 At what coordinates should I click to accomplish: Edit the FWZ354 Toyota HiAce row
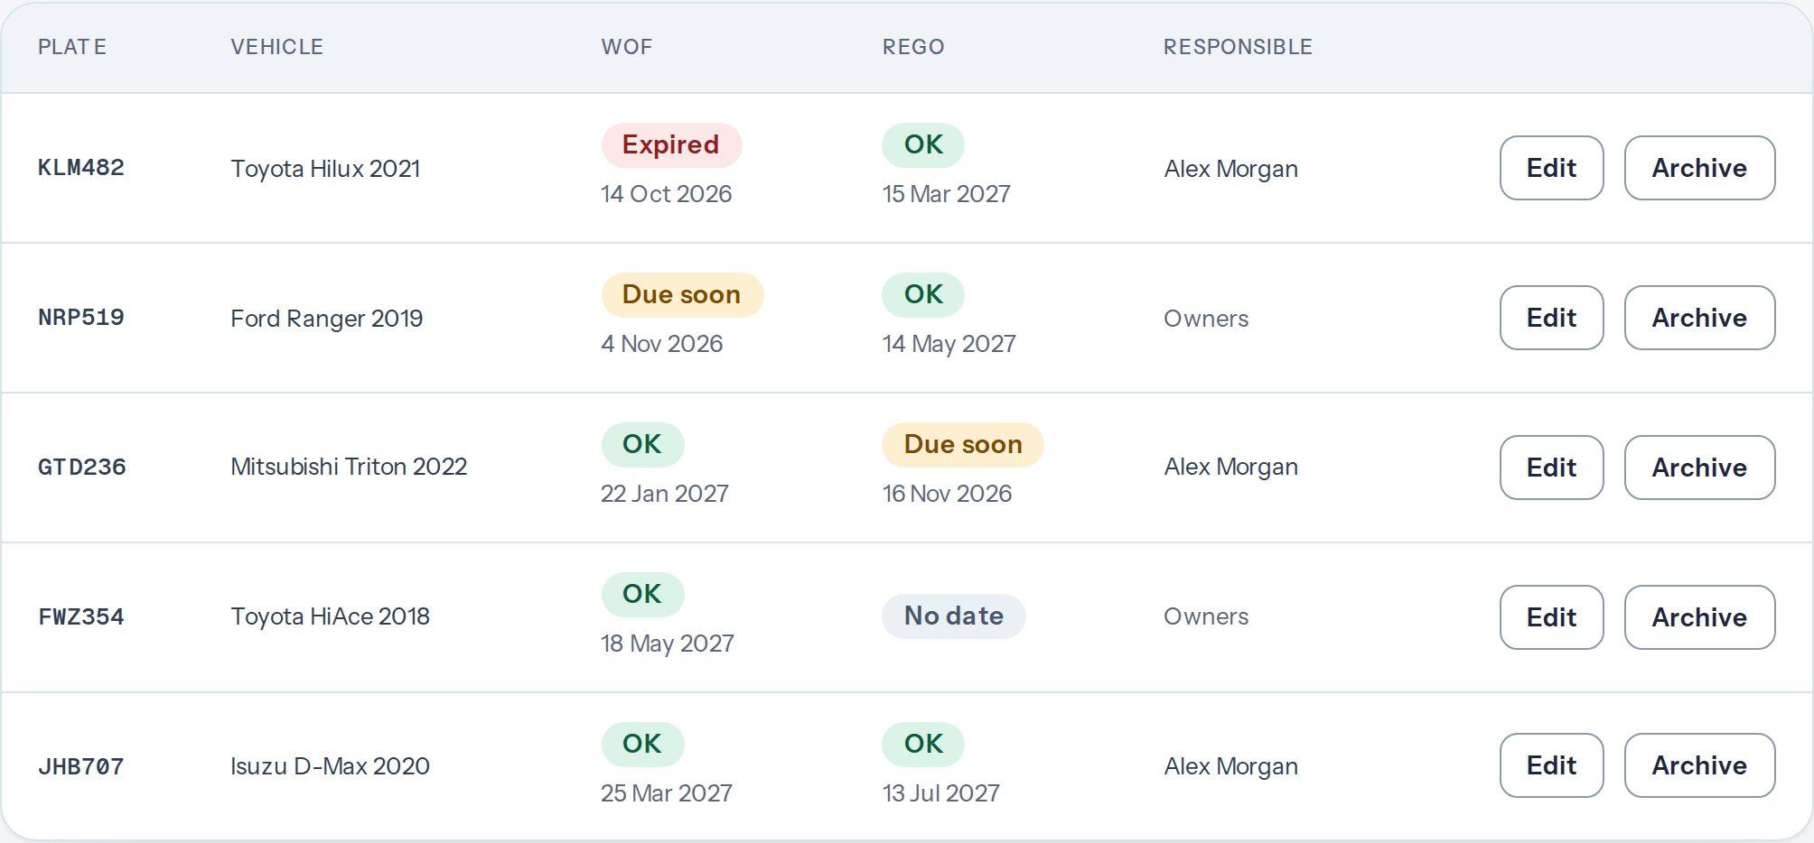pyautogui.click(x=1551, y=617)
